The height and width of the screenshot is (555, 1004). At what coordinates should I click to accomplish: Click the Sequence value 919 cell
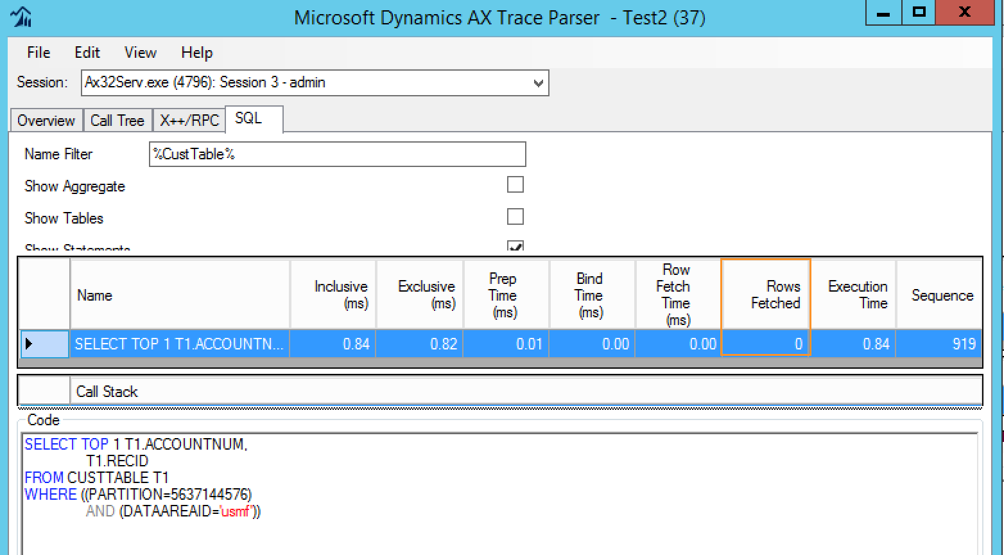point(939,344)
